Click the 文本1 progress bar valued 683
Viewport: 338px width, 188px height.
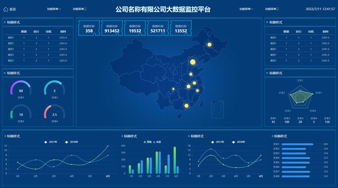coord(297,144)
